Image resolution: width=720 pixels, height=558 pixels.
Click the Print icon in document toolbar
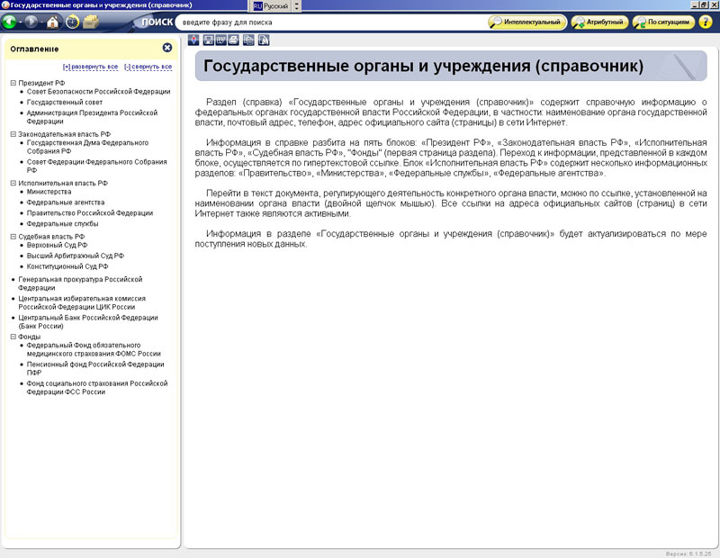coord(234,40)
